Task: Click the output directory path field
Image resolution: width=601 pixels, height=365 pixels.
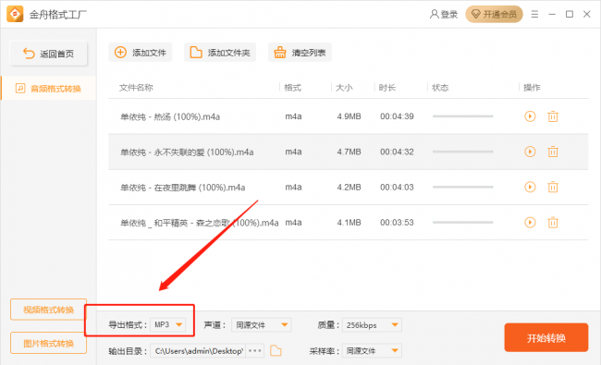Action: [x=198, y=350]
